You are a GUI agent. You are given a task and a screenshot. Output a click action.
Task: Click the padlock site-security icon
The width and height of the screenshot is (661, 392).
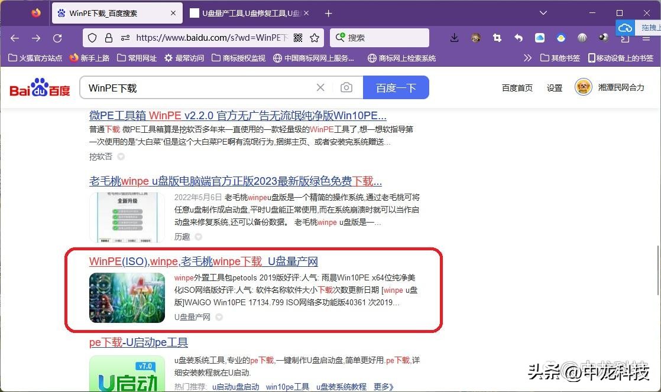(x=107, y=38)
